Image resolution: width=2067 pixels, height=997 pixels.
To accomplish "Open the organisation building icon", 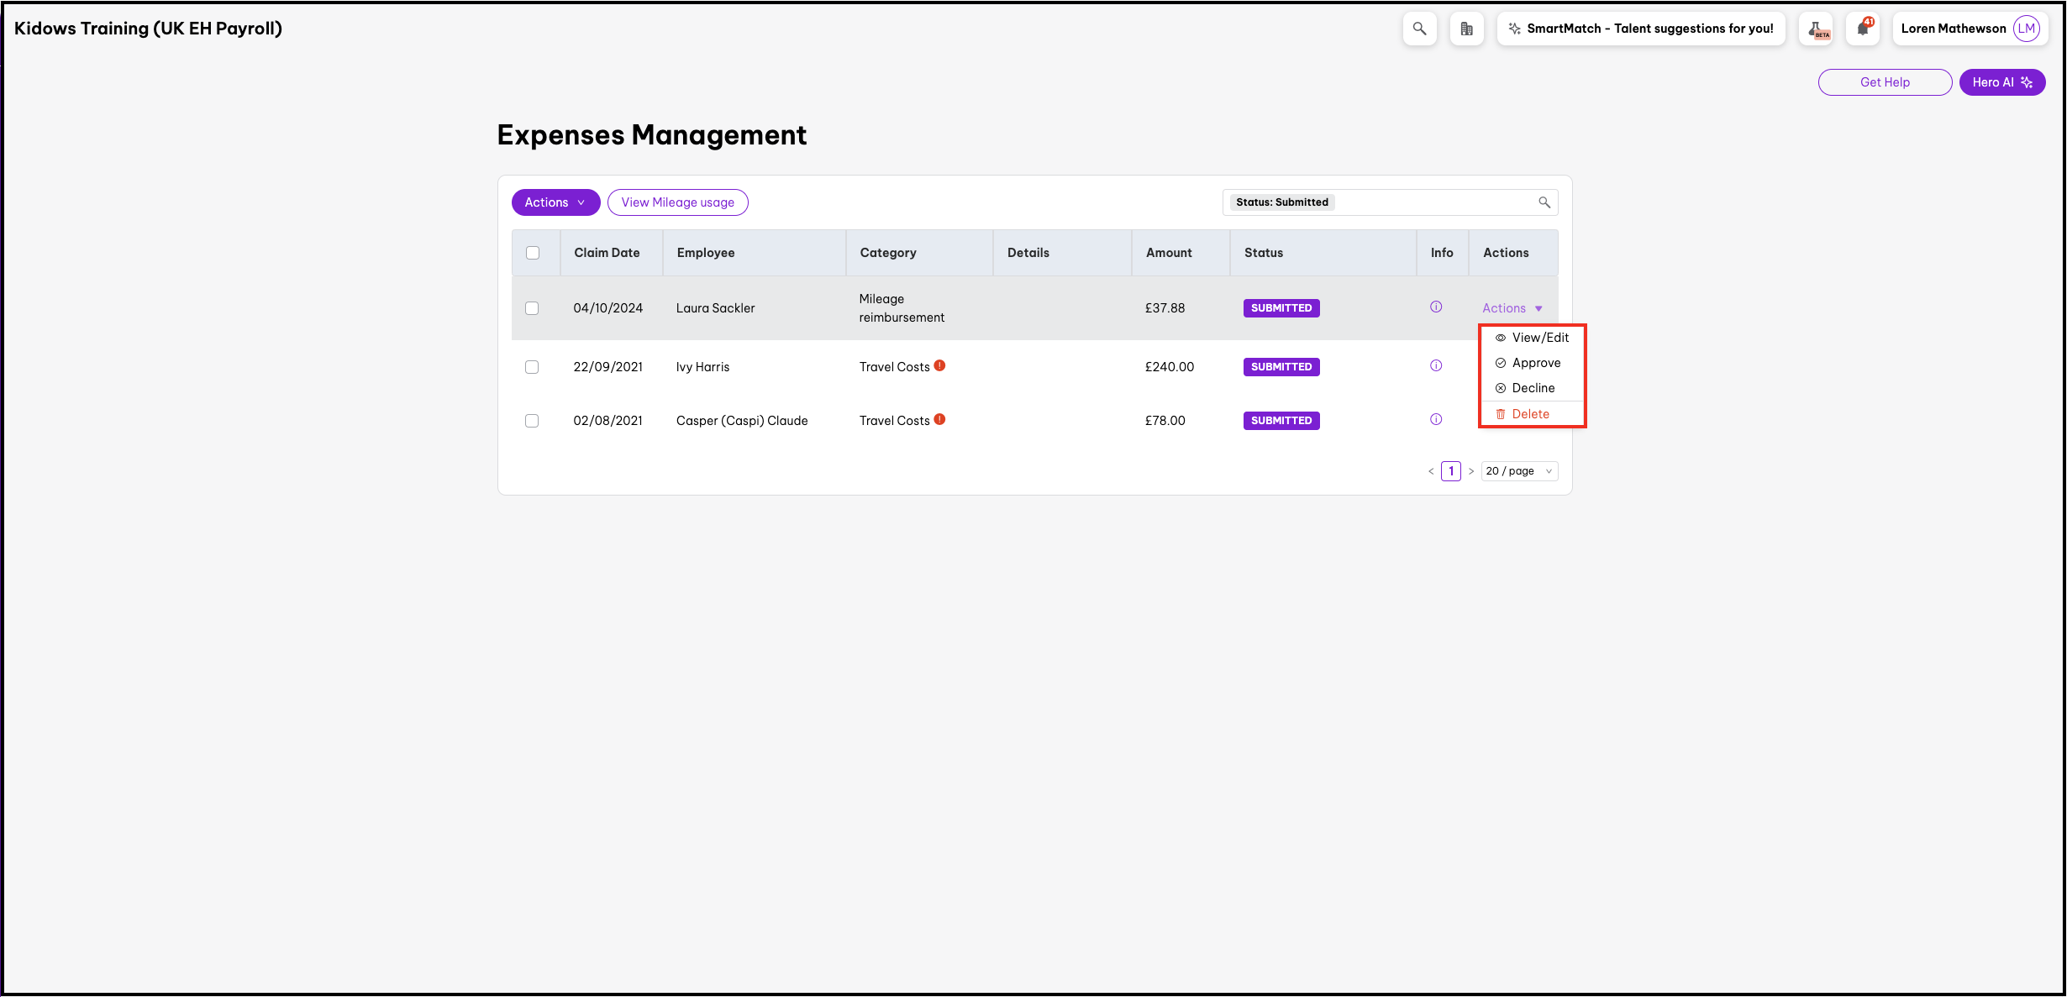I will pos(1466,29).
